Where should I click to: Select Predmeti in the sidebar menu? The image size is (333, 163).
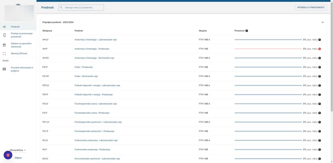click(x=18, y=27)
